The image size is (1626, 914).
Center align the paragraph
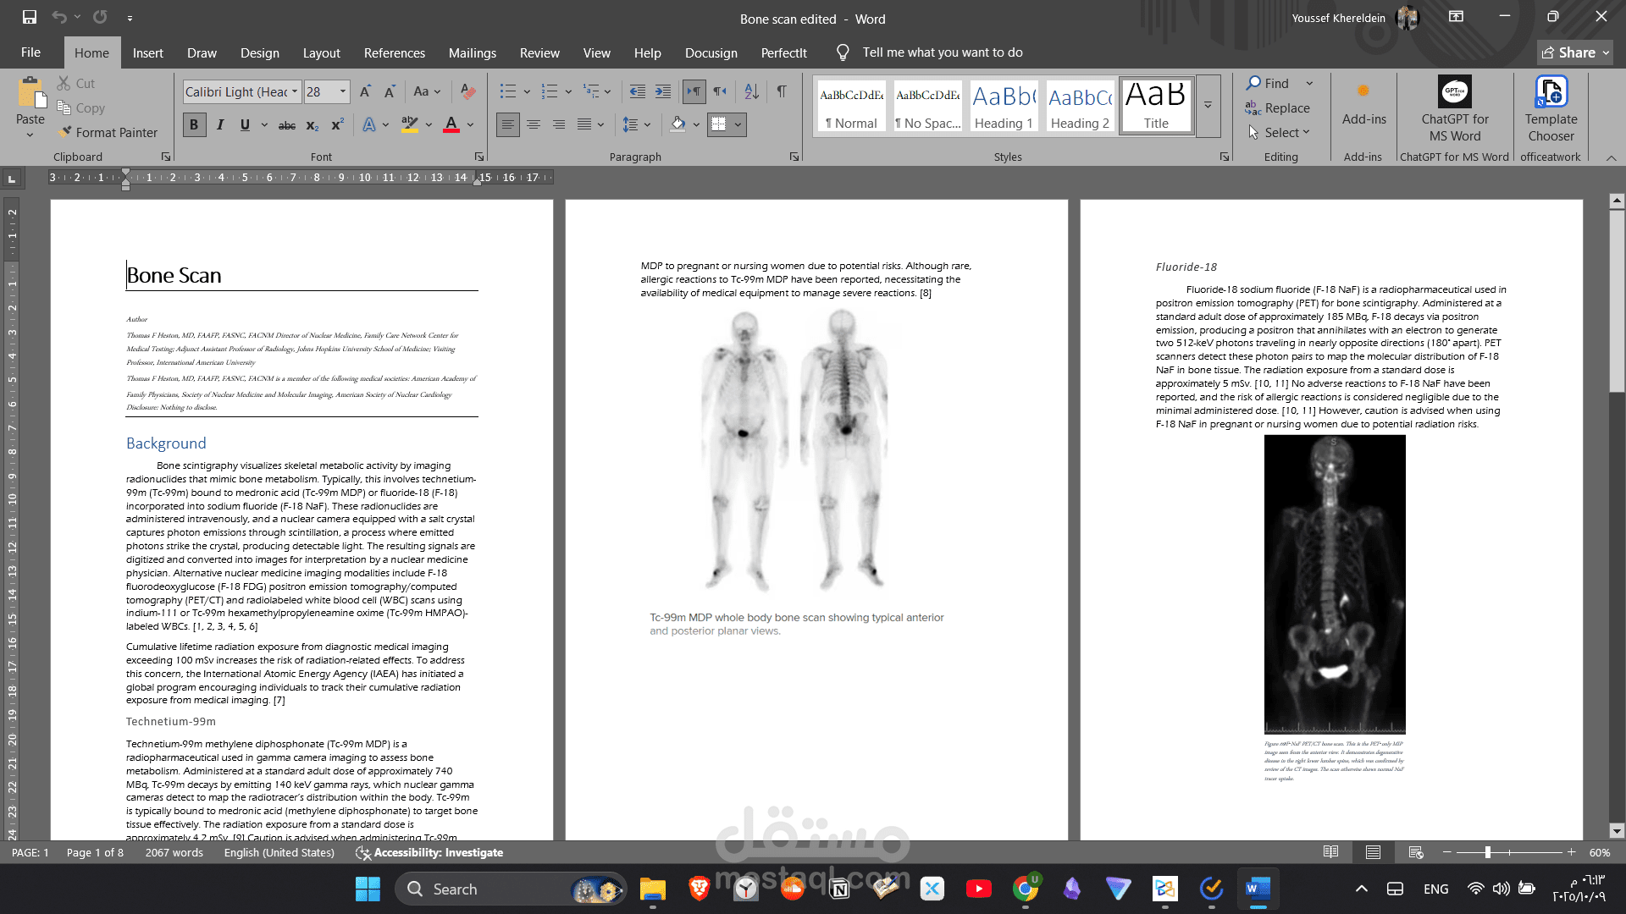(534, 124)
